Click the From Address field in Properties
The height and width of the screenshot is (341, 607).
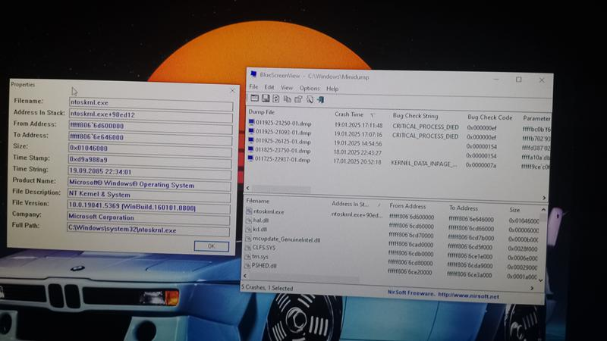click(150, 126)
